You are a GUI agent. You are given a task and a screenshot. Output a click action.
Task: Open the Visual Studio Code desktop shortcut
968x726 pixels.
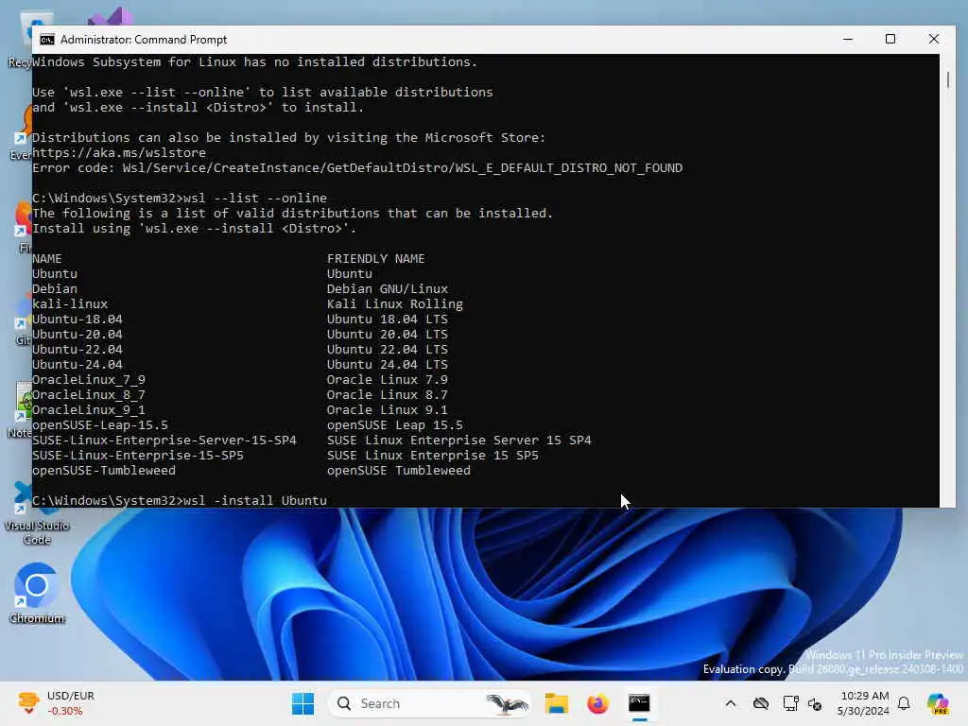pos(37,513)
